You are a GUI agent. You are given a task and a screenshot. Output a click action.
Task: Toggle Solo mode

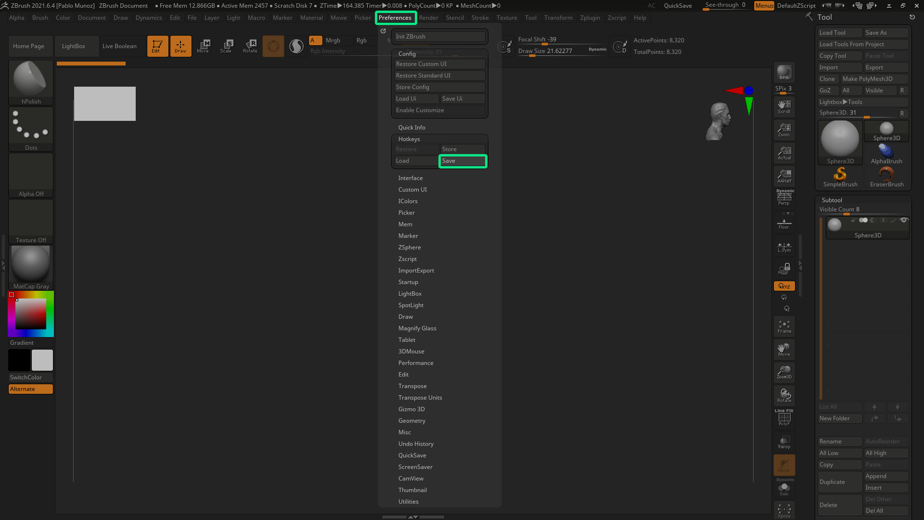click(x=784, y=488)
